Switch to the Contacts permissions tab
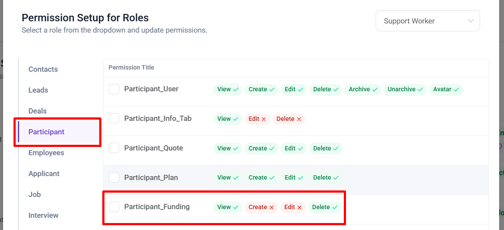This screenshot has height=230, width=504. click(x=43, y=69)
